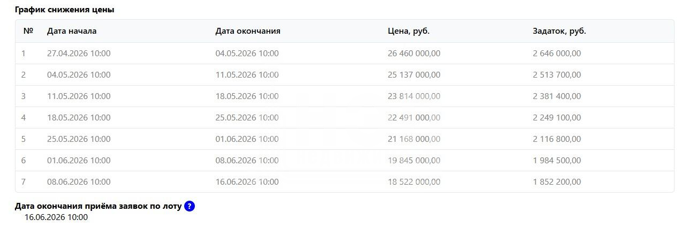Click end date 18.05.2026 10:00 in row 3
The image size is (689, 235).
click(247, 96)
